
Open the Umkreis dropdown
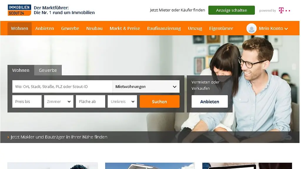click(122, 102)
